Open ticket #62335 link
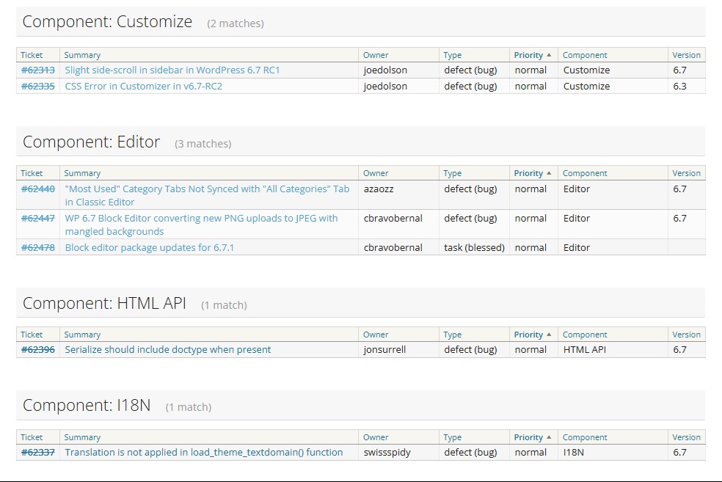The width and height of the screenshot is (722, 482). pos(37,87)
